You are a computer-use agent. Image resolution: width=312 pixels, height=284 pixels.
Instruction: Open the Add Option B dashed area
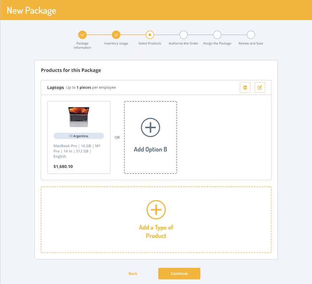[x=150, y=137]
